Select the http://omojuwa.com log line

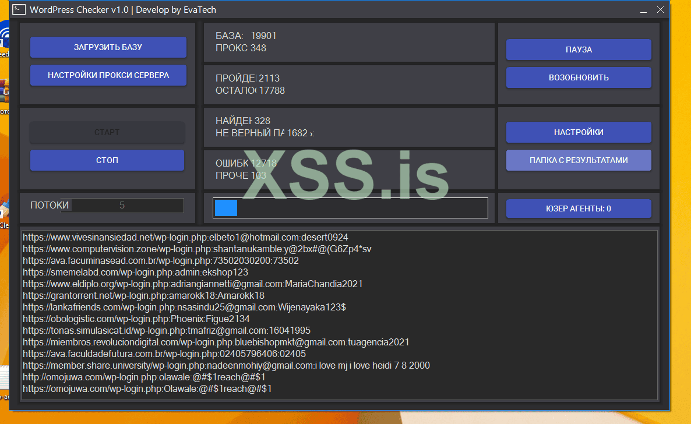(x=144, y=377)
